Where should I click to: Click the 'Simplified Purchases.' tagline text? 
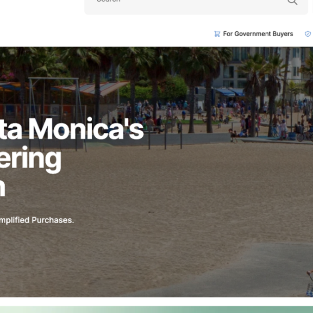click(x=37, y=220)
